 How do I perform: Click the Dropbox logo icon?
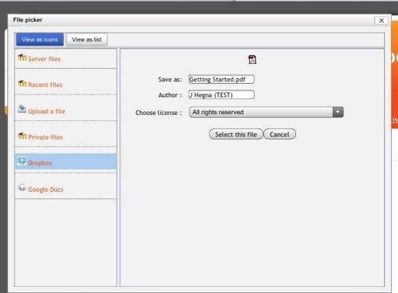[22, 161]
